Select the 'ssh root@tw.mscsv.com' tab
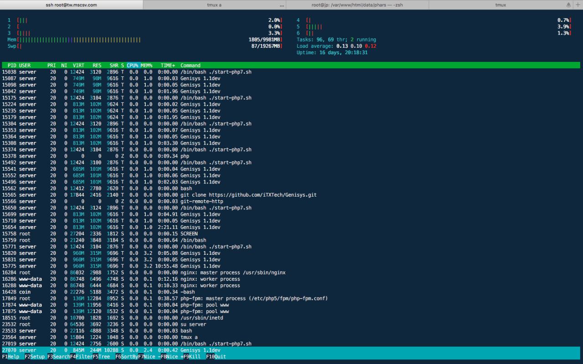Image resolution: width=583 pixels, height=364 pixels. click(x=72, y=5)
